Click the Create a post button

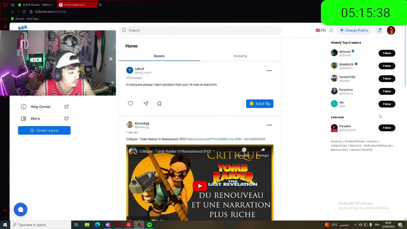44,130
